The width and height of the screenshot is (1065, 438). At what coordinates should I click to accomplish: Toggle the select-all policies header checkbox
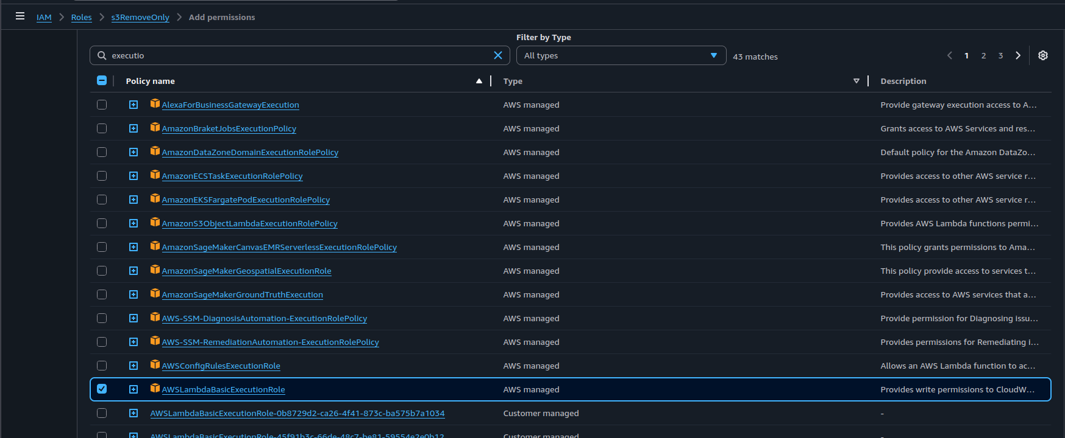pos(102,80)
